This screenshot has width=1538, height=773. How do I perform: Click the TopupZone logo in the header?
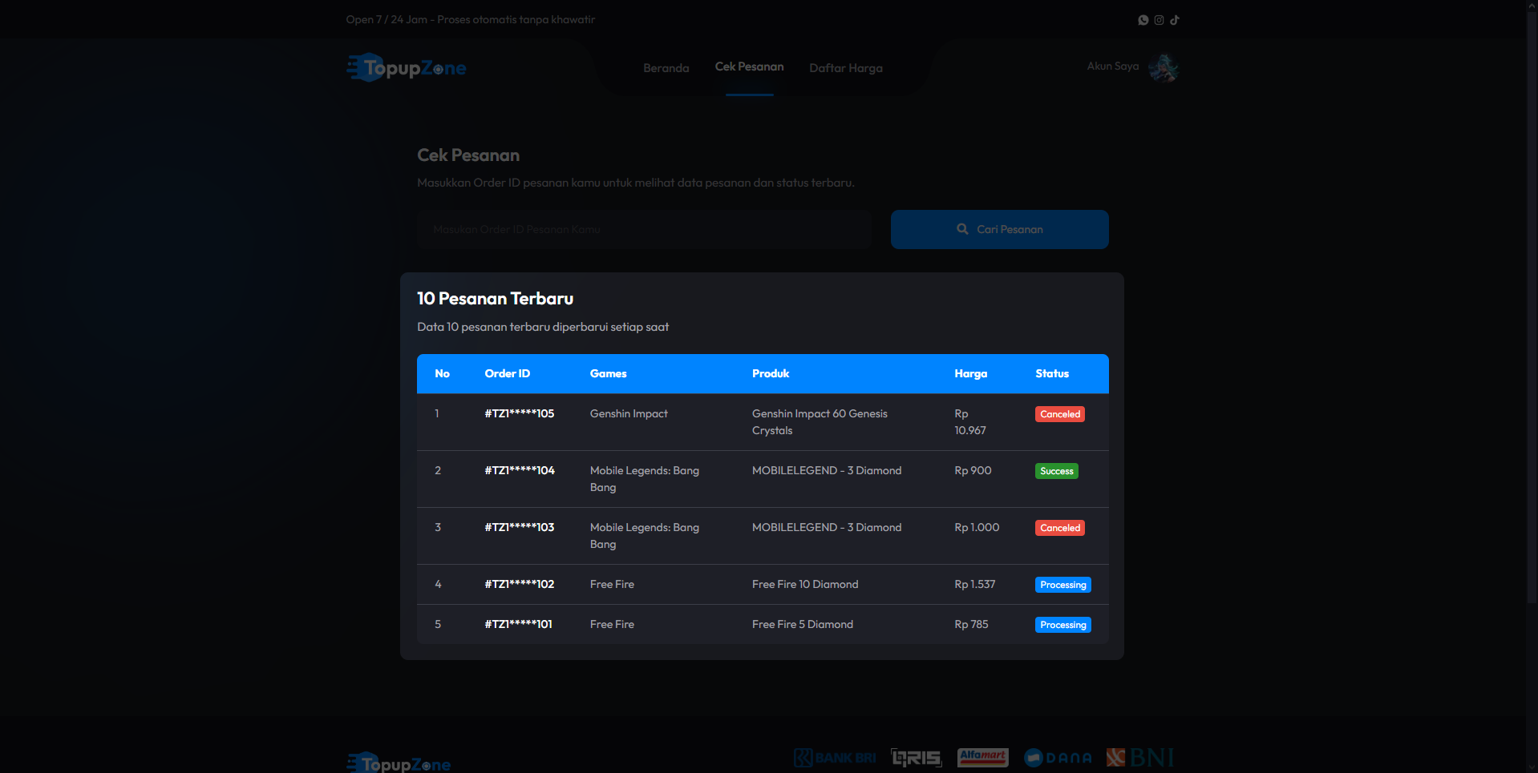[407, 68]
